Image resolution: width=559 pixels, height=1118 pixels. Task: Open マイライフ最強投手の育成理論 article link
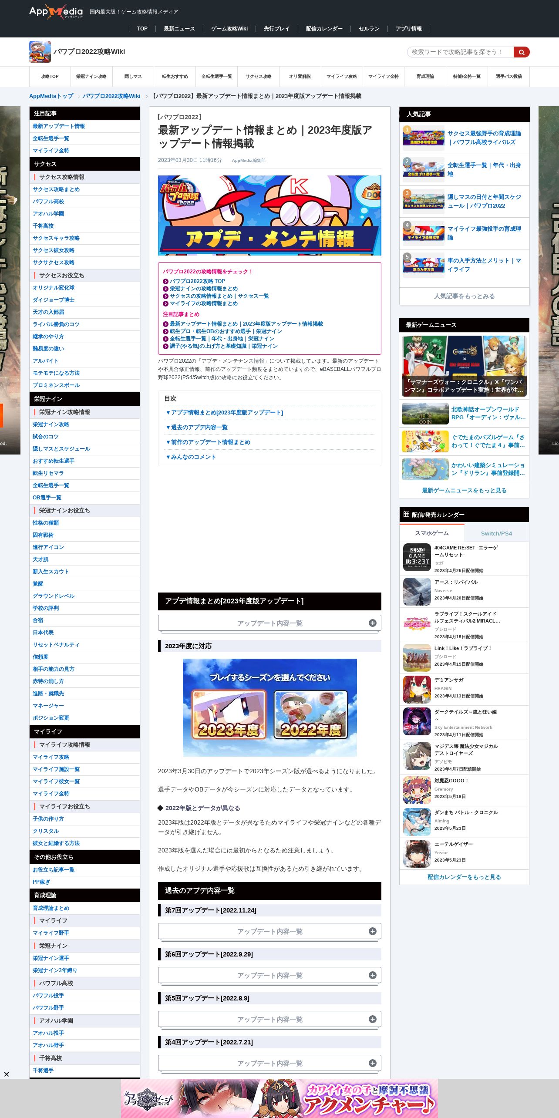pos(484,233)
